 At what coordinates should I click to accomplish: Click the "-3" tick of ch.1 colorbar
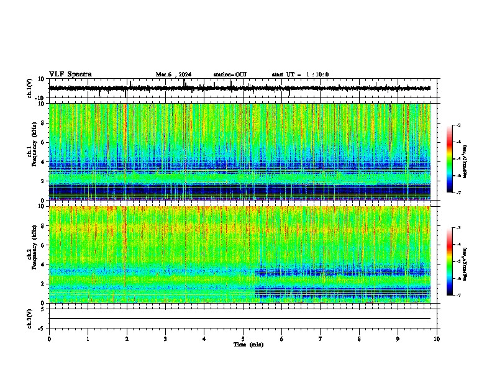pyautogui.click(x=458, y=125)
